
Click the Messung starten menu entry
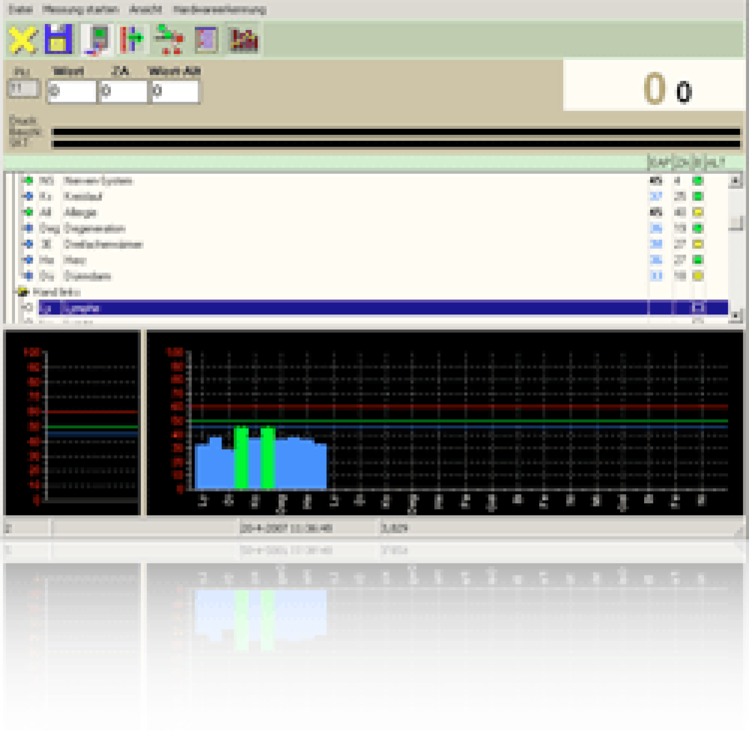[x=79, y=9]
